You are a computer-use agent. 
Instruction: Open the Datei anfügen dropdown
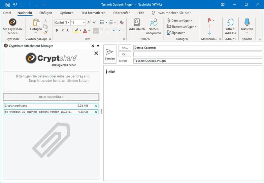pyautogui.click(x=180, y=20)
